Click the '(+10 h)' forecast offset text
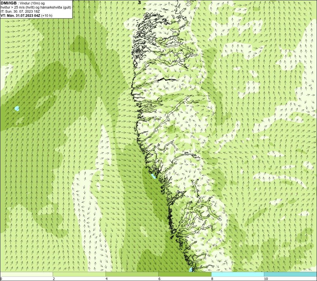 [47, 16]
